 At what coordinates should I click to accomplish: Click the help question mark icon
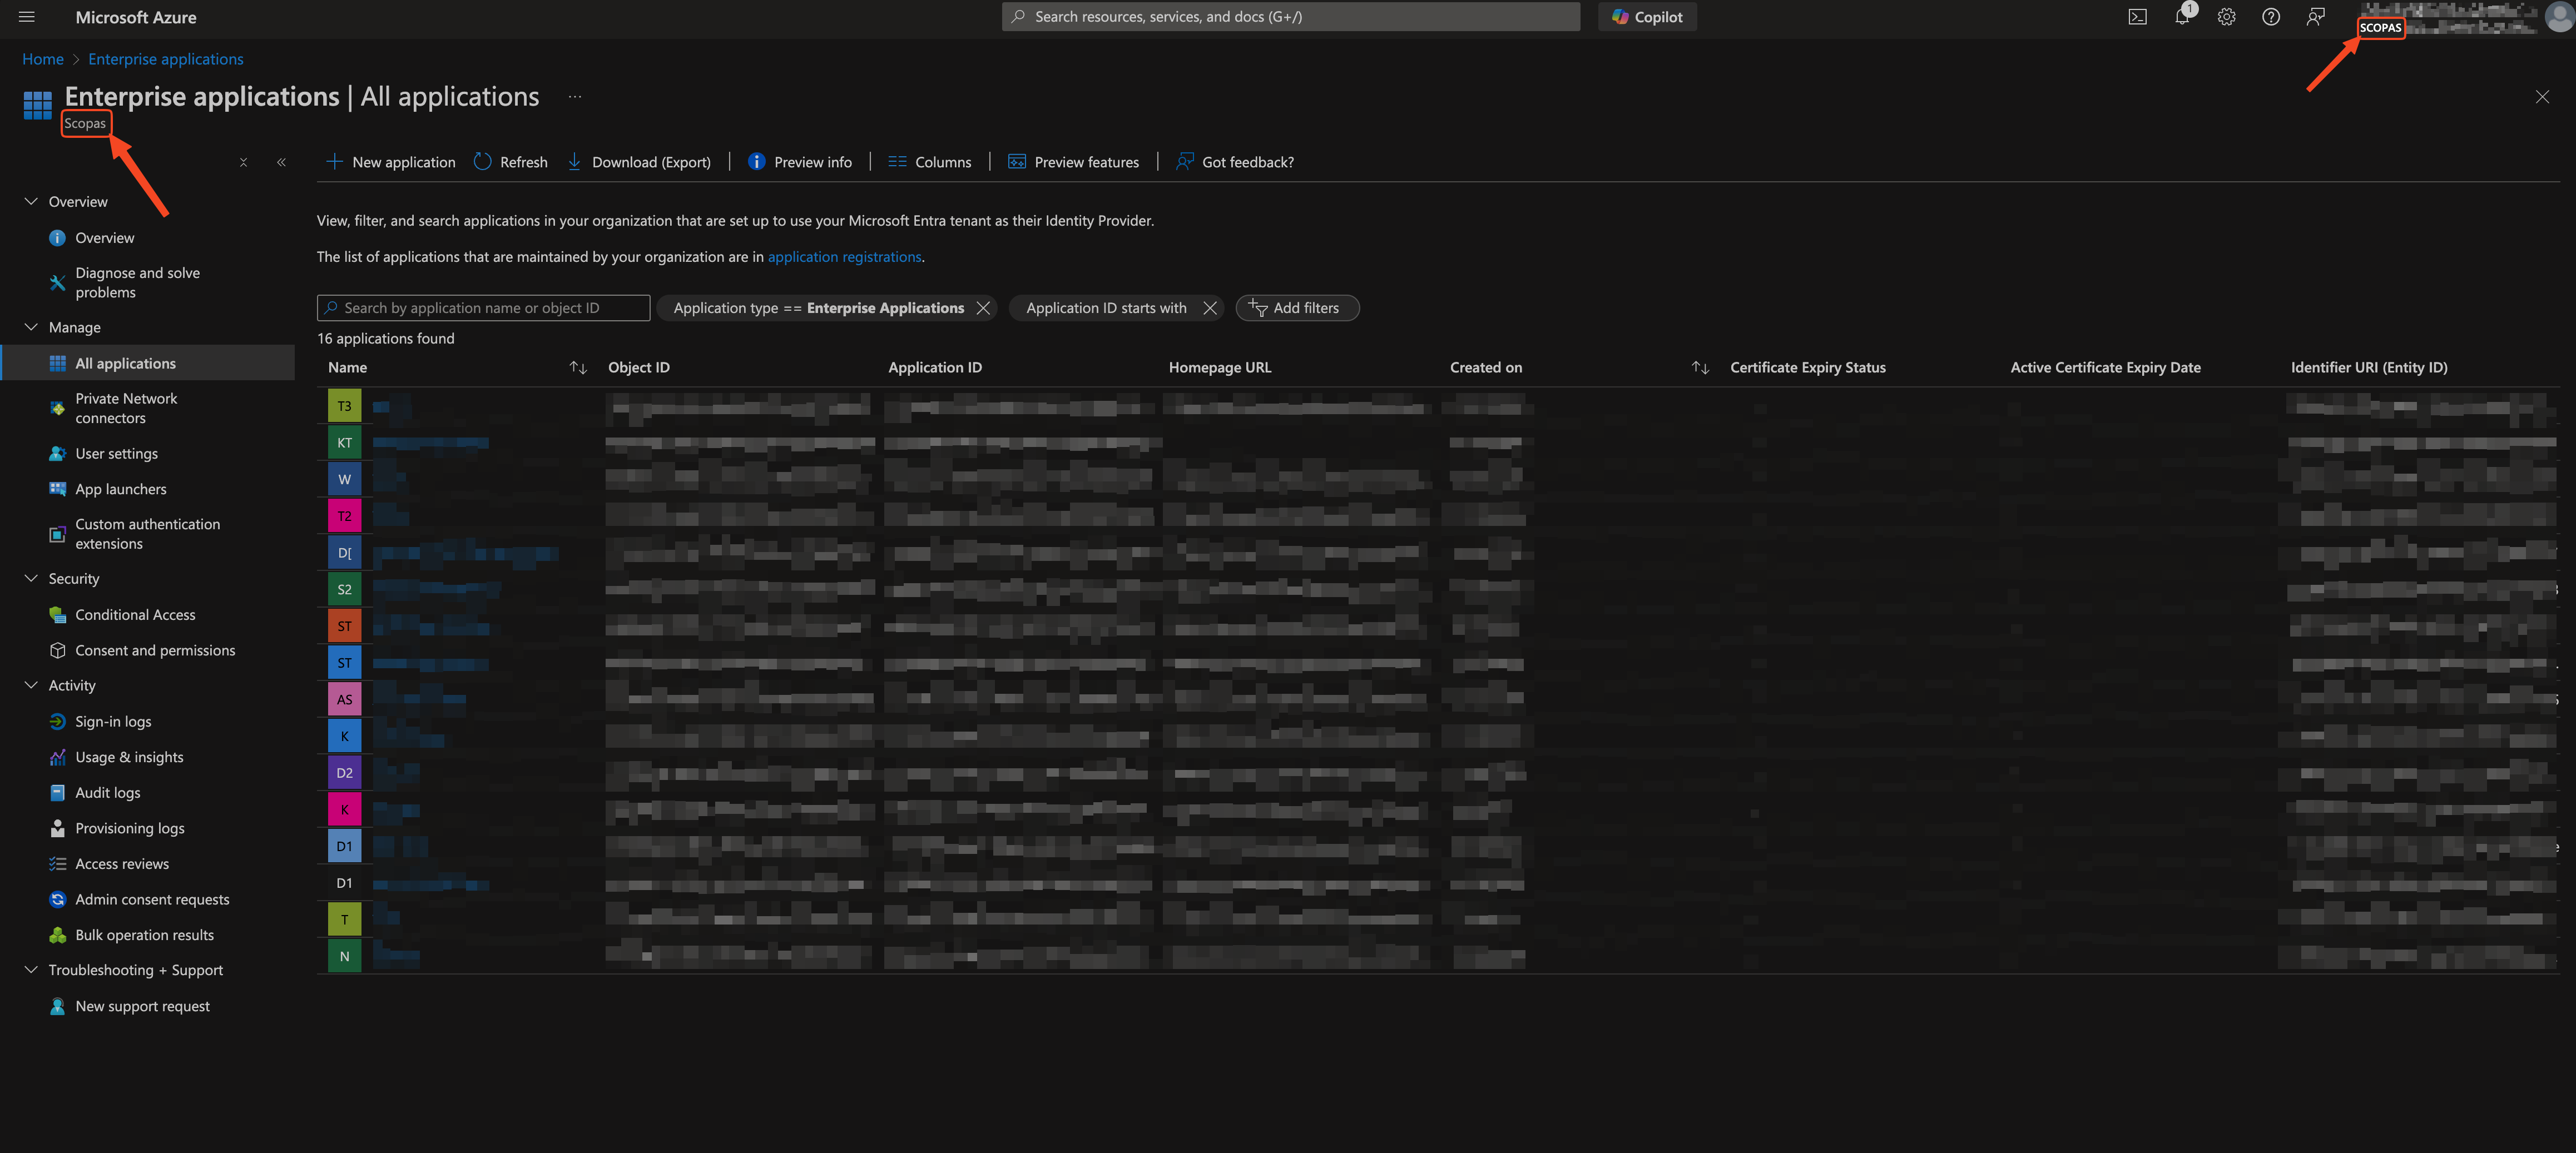(2270, 17)
